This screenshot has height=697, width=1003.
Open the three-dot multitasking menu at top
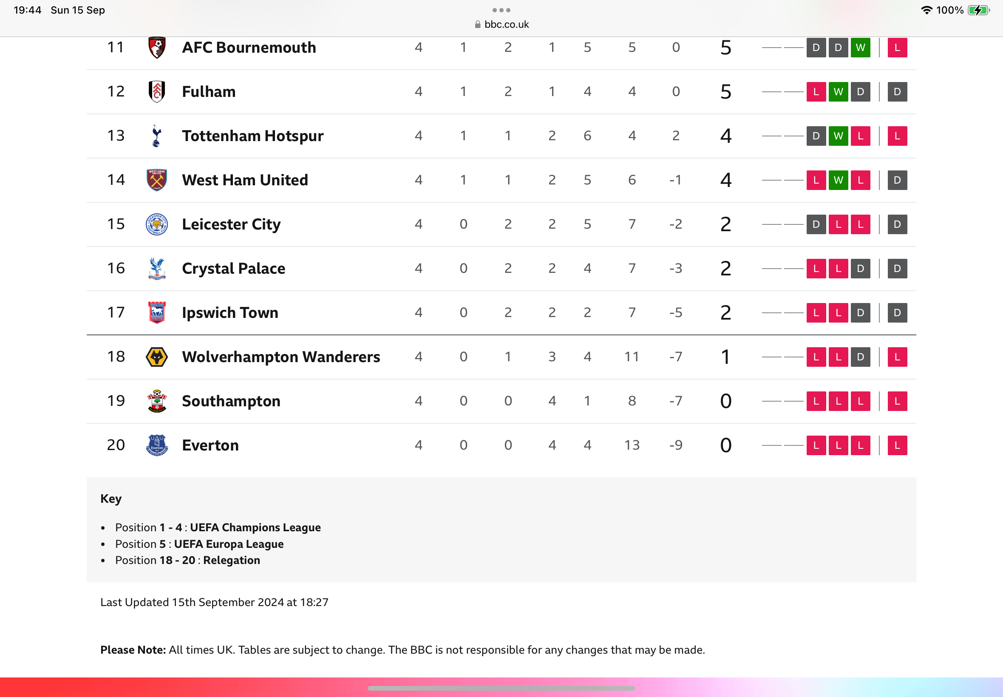pos(501,10)
